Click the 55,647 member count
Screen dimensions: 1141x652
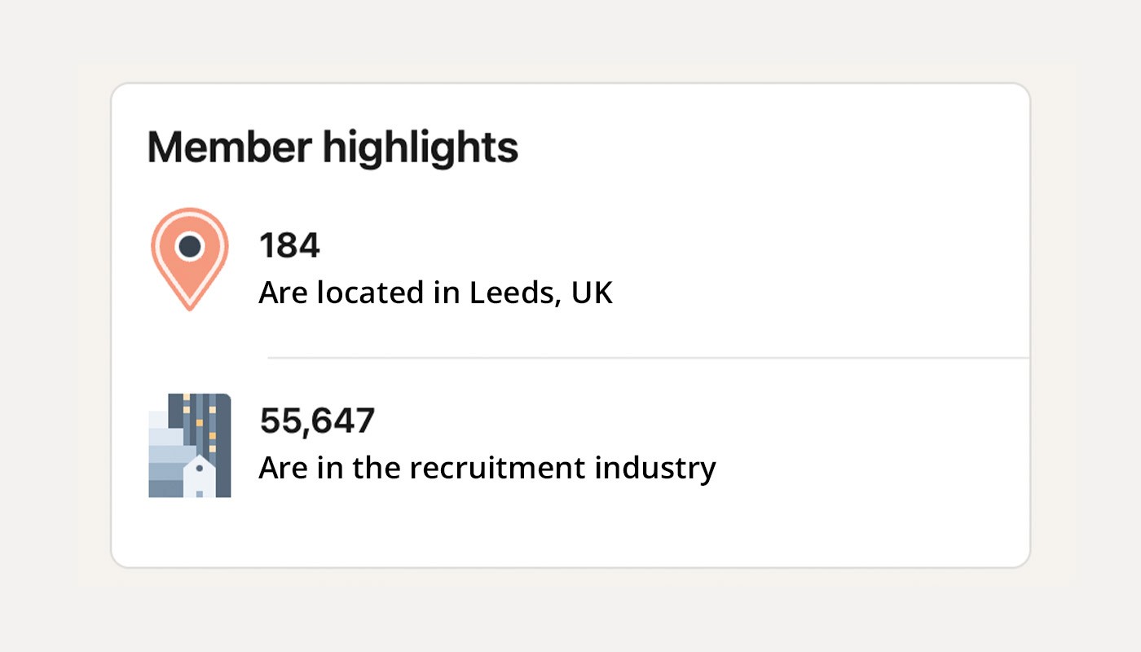click(318, 421)
